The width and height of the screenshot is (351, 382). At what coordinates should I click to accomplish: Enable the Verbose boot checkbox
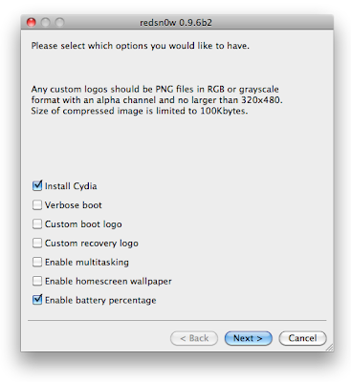pos(37,205)
